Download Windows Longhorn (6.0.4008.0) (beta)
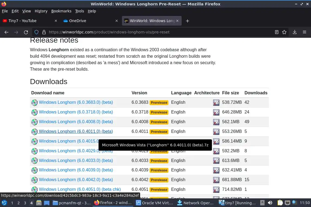Image resolution: width=311 pixels, height=207 pixels. (x=76, y=122)
